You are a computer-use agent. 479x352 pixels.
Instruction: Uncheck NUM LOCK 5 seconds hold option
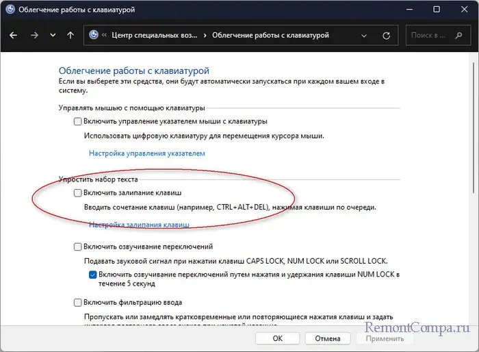pyautogui.click(x=92, y=275)
